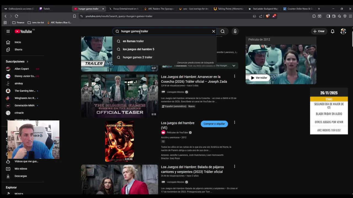This screenshot has width=353, height=198.
Task: Open the browser hamburger main menu
Action: coord(350,16)
